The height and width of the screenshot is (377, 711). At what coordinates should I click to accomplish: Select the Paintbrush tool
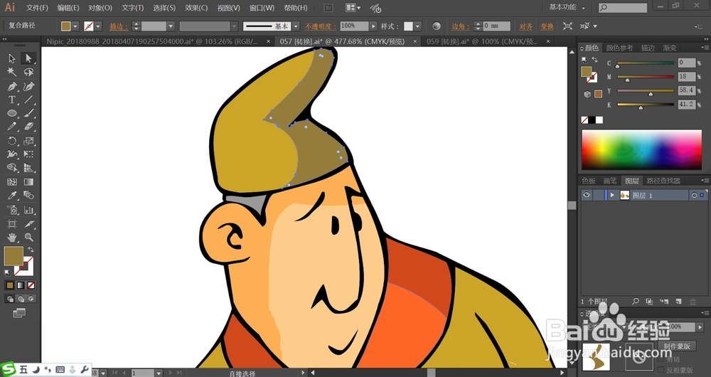pyautogui.click(x=28, y=113)
